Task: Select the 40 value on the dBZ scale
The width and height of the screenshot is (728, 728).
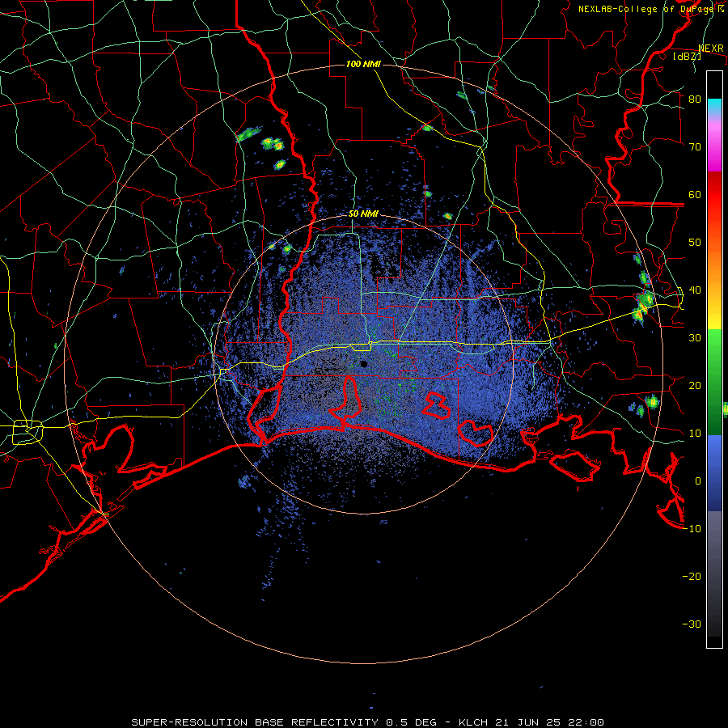Action: click(695, 290)
